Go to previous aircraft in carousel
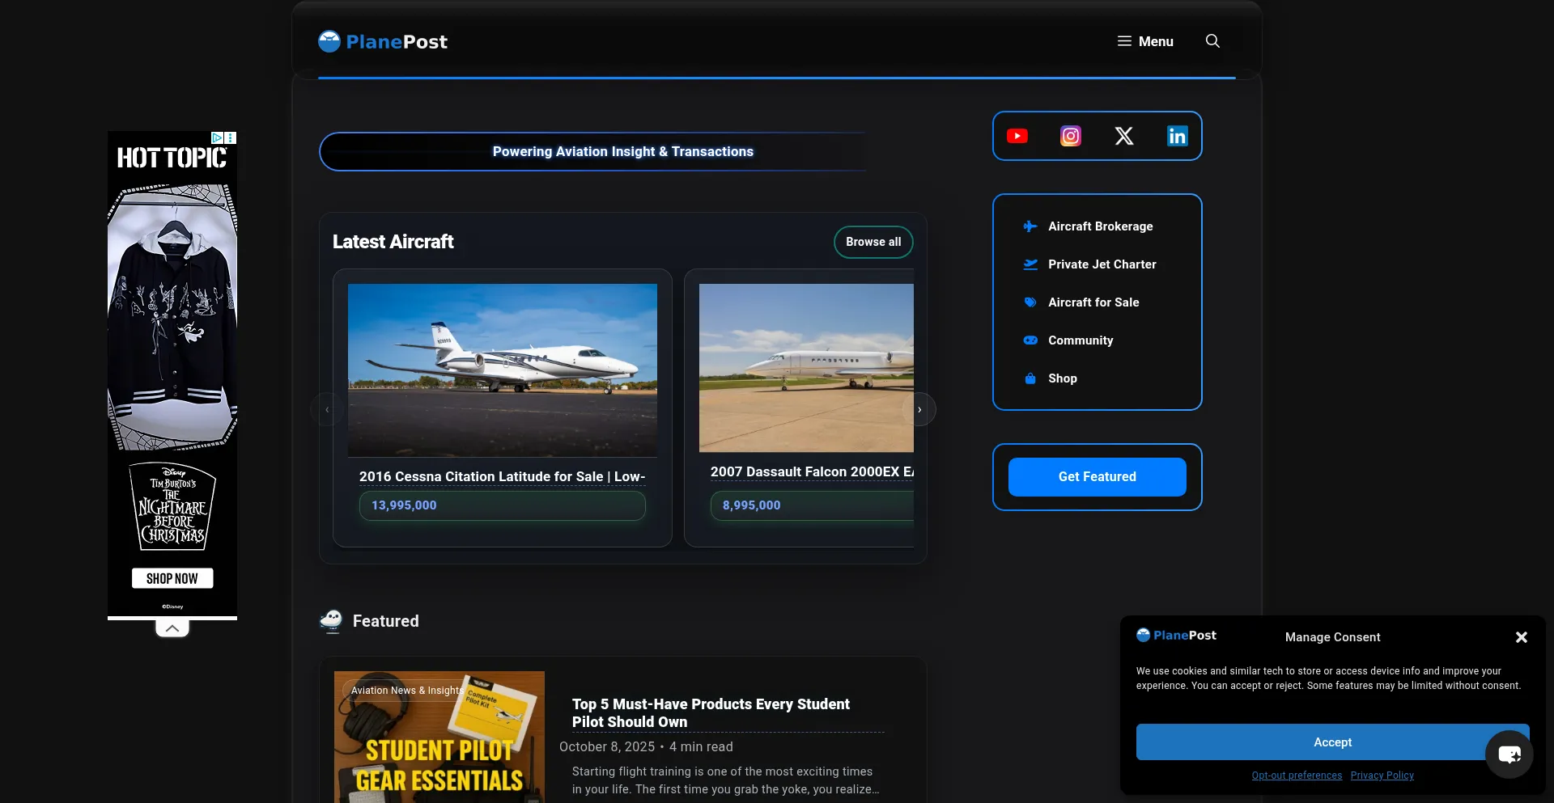The height and width of the screenshot is (803, 1554). [x=327, y=410]
